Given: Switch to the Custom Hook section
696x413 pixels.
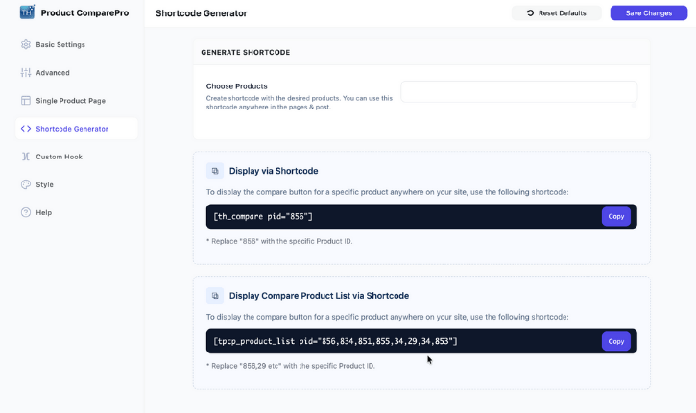Looking at the screenshot, I should 59,157.
